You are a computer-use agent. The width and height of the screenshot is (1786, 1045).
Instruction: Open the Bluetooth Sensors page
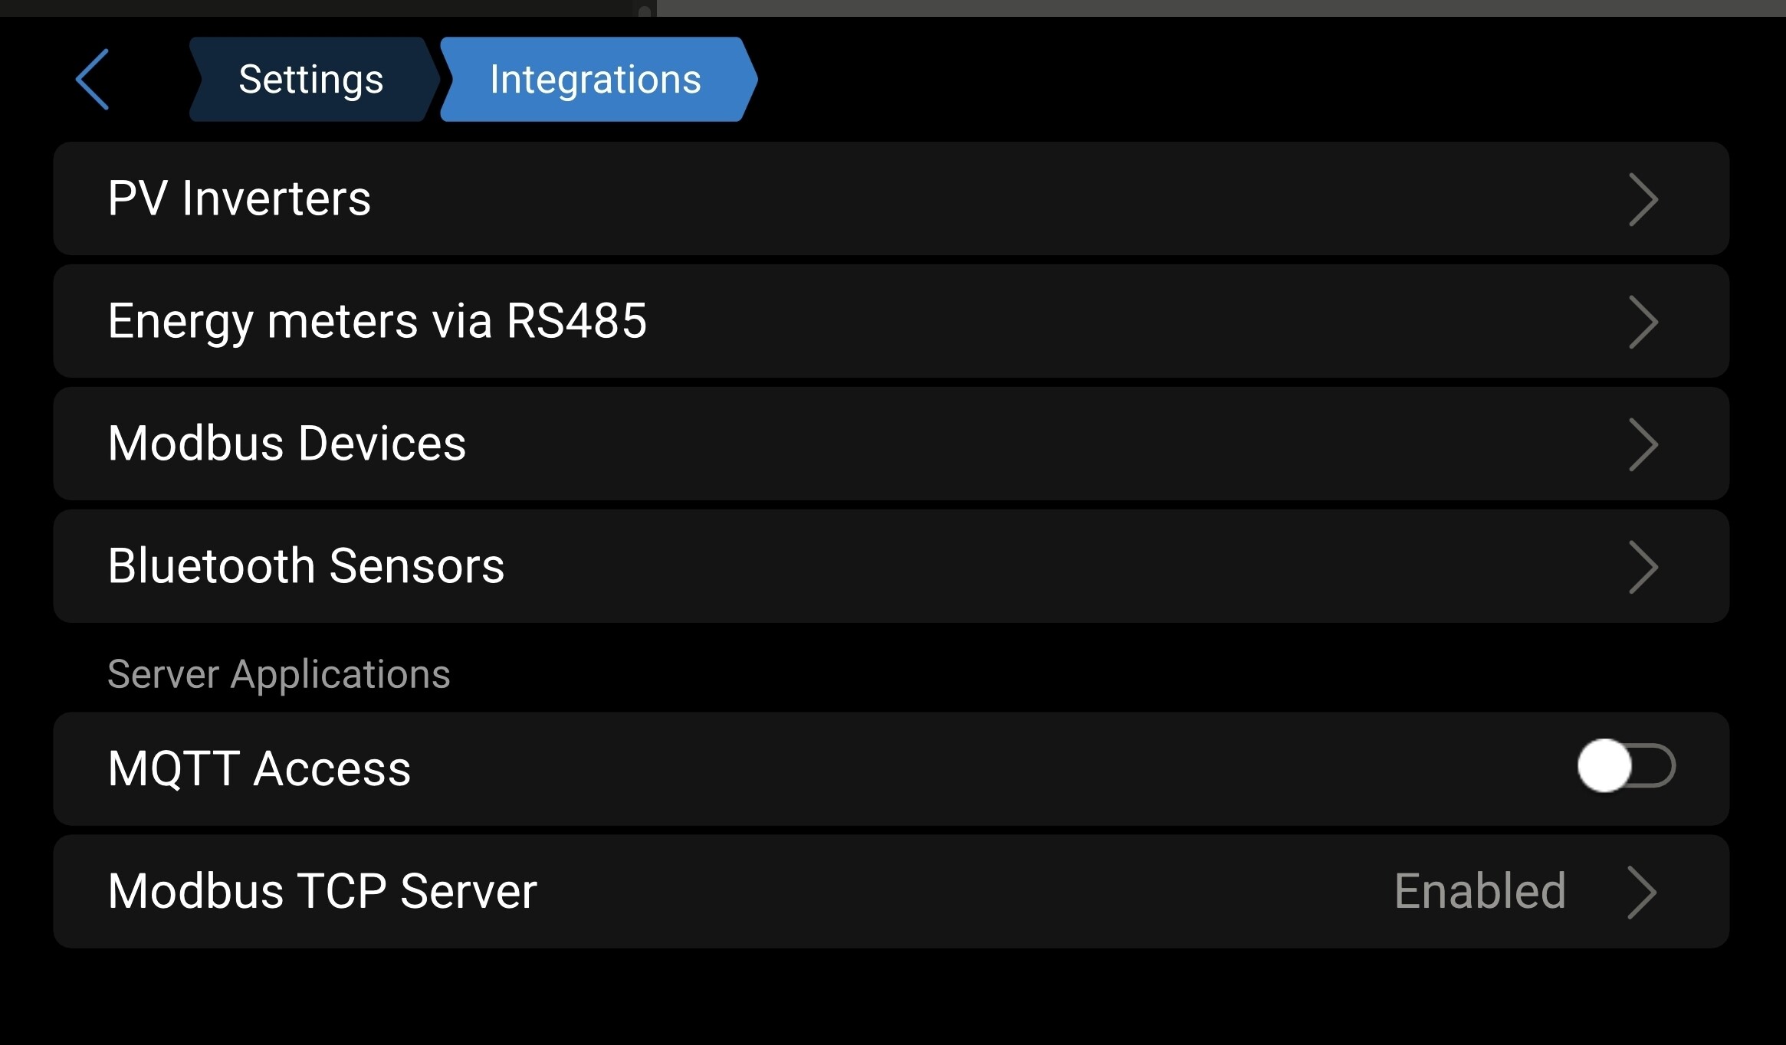[891, 566]
